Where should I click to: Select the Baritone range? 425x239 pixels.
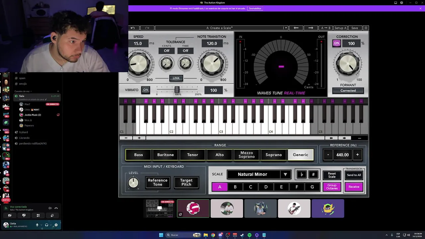point(165,155)
